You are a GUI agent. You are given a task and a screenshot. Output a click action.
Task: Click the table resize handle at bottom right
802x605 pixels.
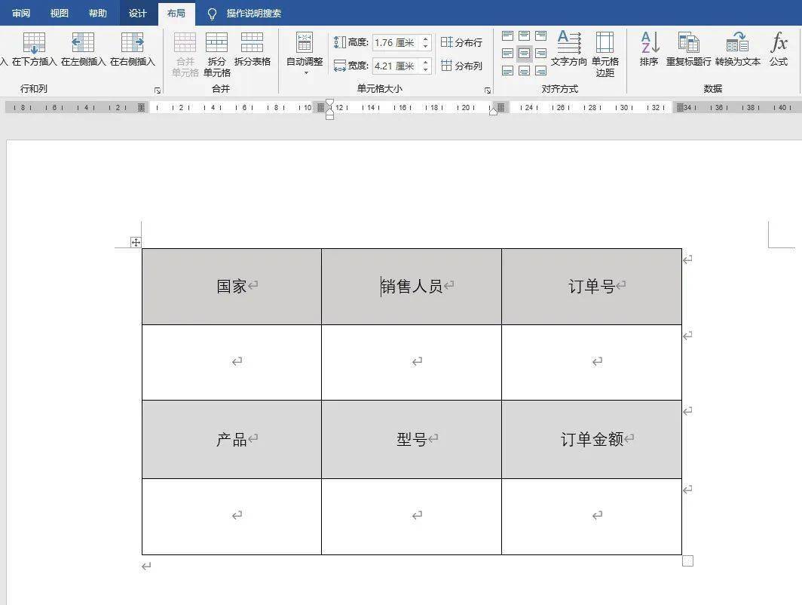pos(688,561)
